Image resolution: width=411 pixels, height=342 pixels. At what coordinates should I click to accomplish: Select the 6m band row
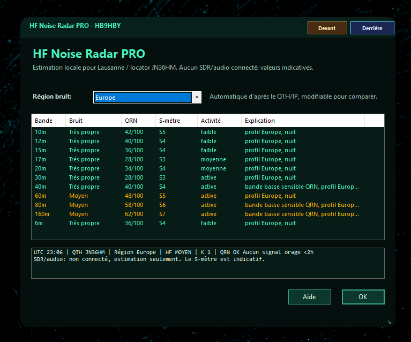[208, 223]
